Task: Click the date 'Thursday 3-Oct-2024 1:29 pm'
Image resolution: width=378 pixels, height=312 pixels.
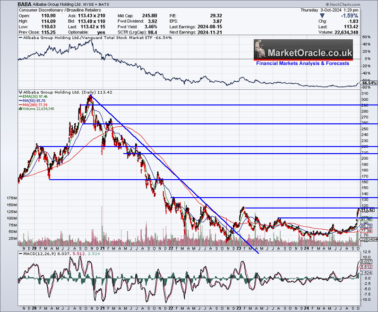Action: point(329,10)
